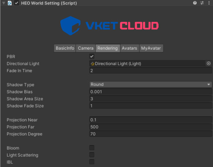
Task: Open the component three-dot options menu
Action: pos(209,3)
